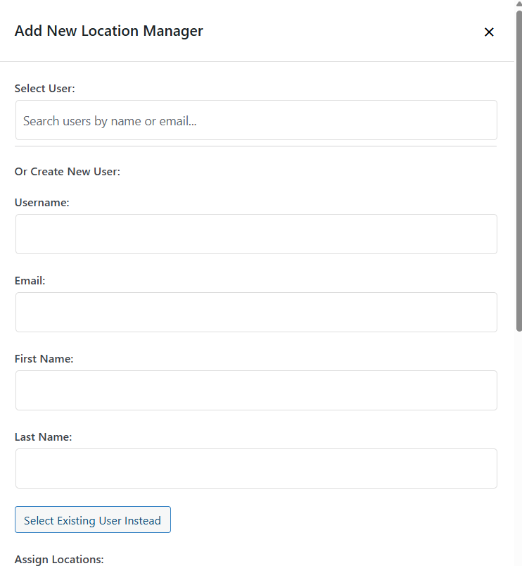Click into the Email input box
The width and height of the screenshot is (522, 566).
pyautogui.click(x=256, y=312)
